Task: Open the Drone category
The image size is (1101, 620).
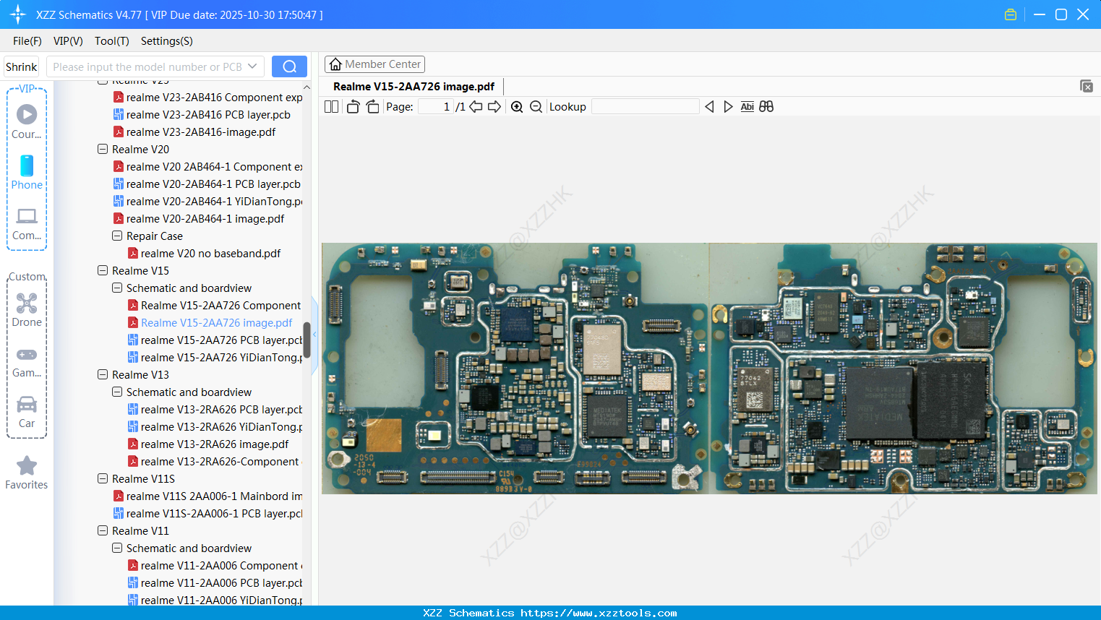Action: point(27,310)
